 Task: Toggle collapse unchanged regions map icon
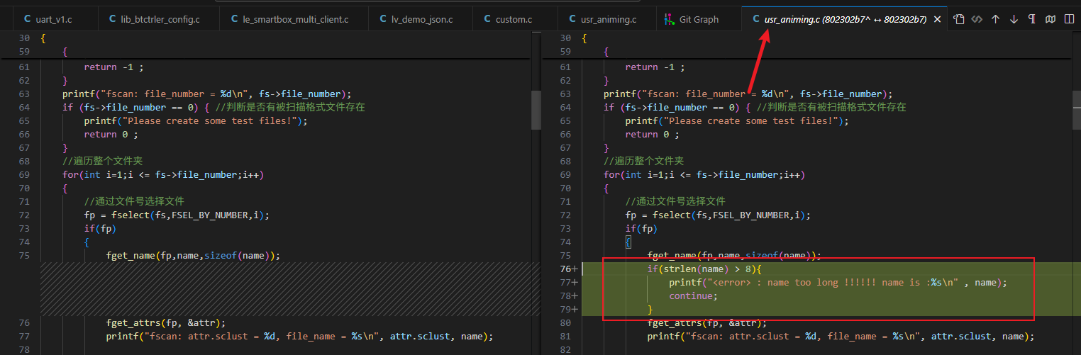(x=1050, y=19)
